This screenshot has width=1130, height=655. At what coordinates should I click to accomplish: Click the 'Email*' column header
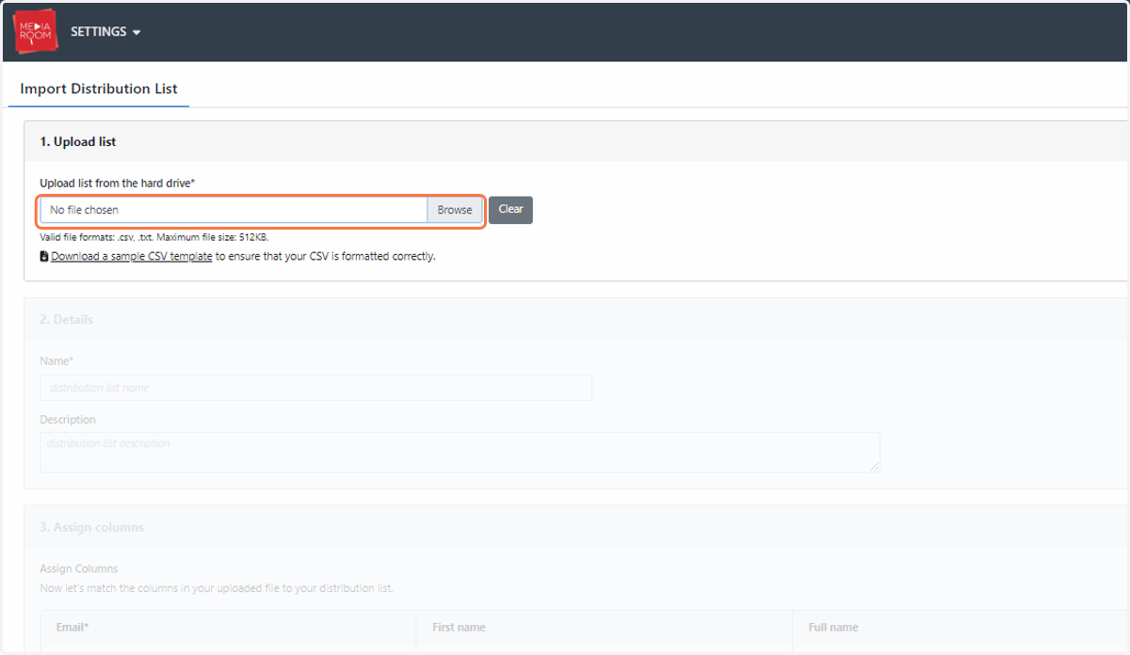click(x=229, y=628)
